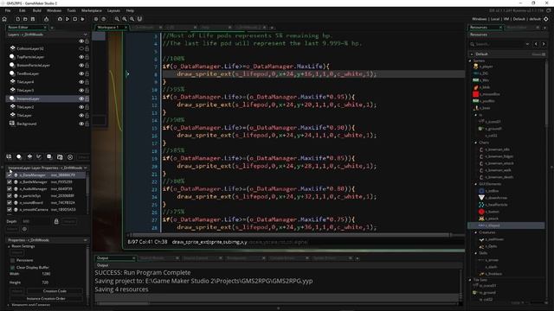Collapse the Sprites resource folder

[x=470, y=60]
